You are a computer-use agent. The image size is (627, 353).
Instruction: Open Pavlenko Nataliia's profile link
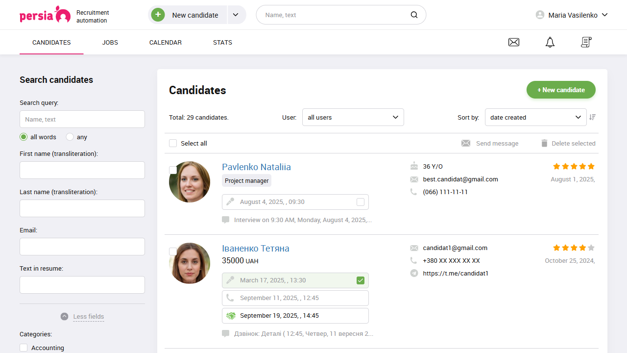(256, 167)
